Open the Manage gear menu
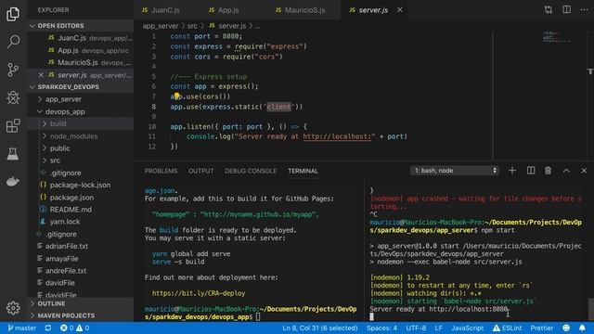This screenshot has height=334, width=594. tap(13, 308)
